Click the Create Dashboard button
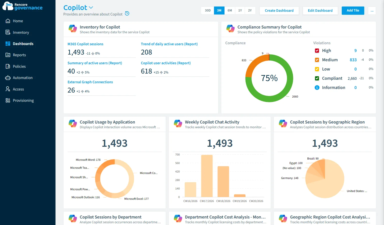Image resolution: width=384 pixels, height=225 pixels. point(279,10)
